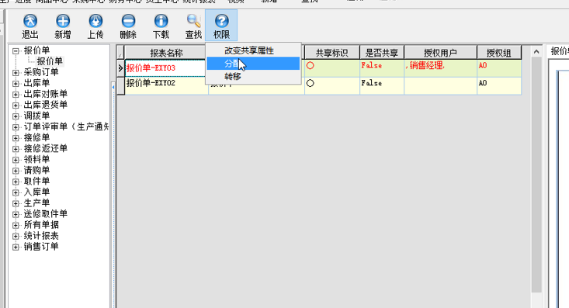
Task: Select the highlighted 分配 menu entry
Action: (x=253, y=64)
